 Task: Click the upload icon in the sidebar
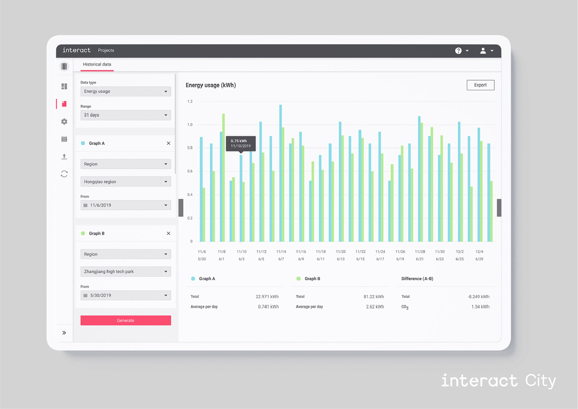(x=64, y=157)
